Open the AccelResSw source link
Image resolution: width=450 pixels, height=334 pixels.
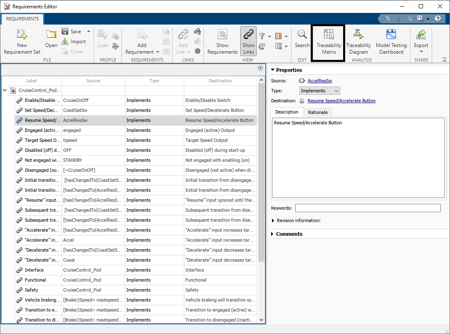coord(319,81)
